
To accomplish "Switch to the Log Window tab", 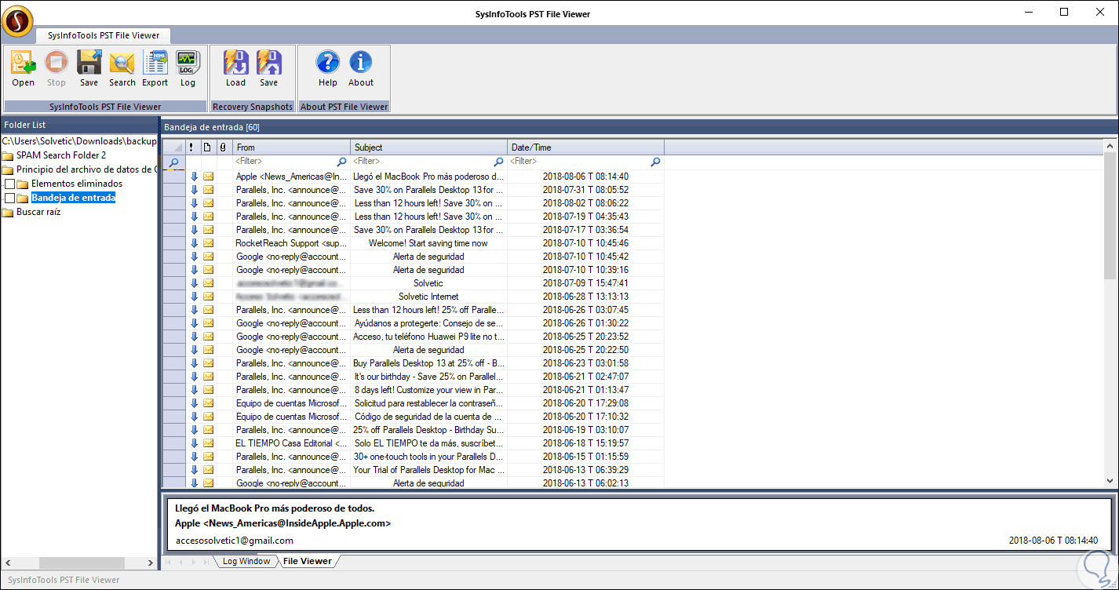I will [x=246, y=561].
